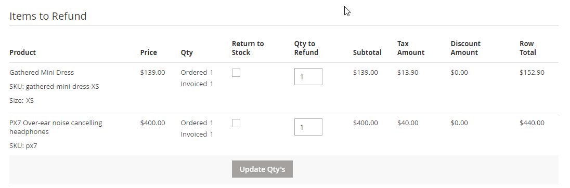
Task: Click the Return to Stock column header
Action: tap(248, 48)
